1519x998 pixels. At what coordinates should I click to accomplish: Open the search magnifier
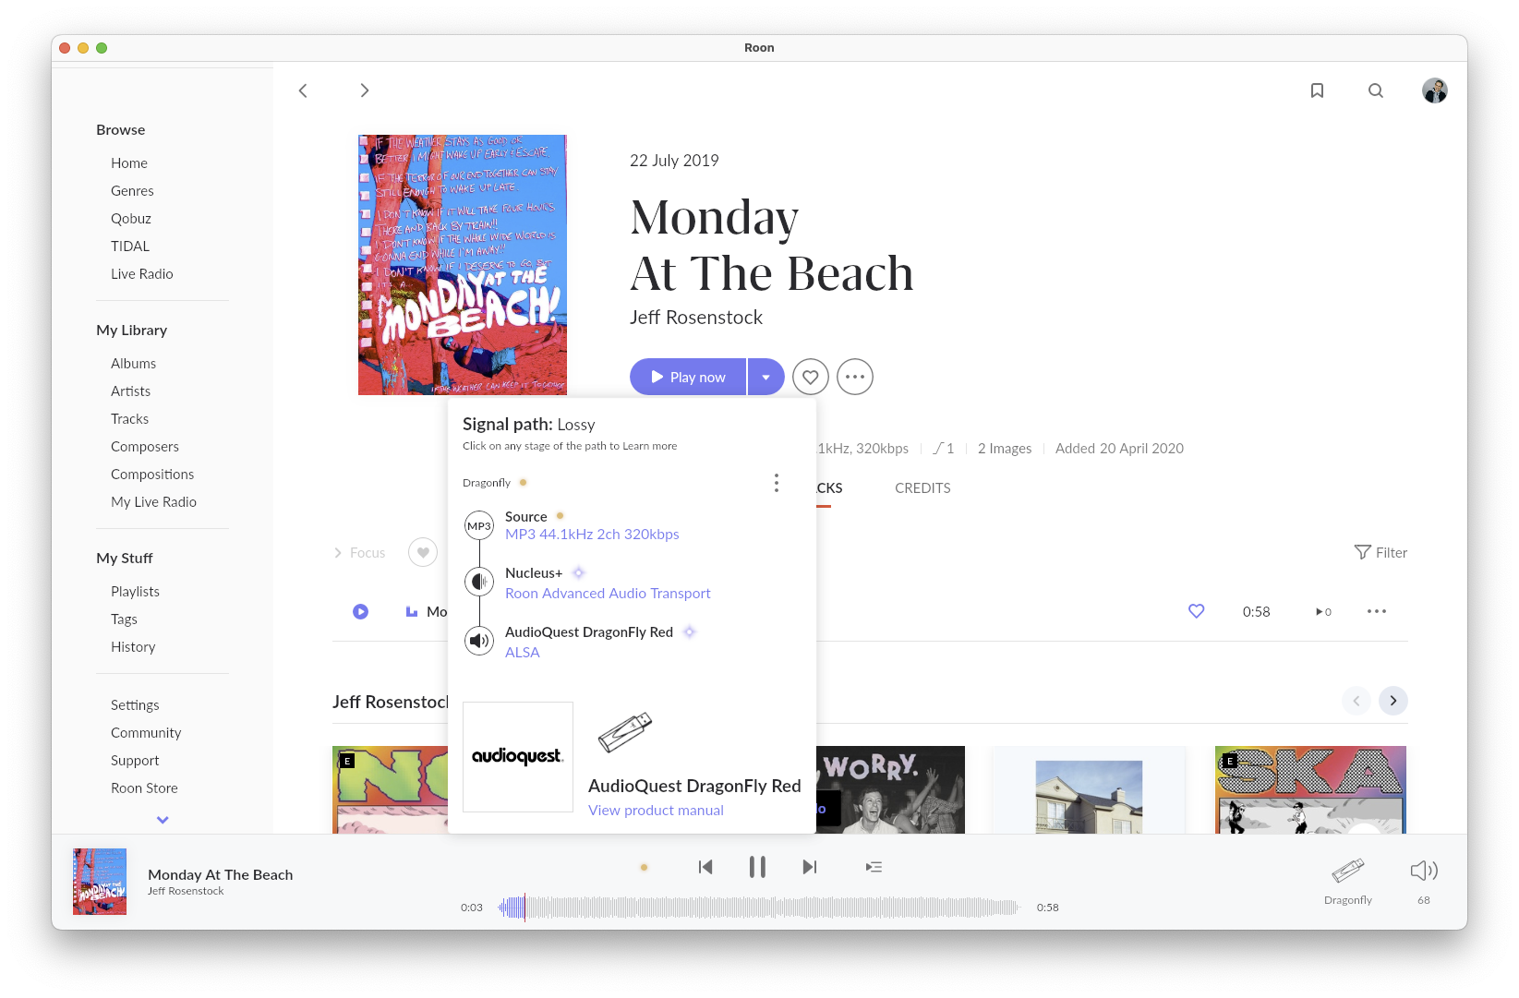[x=1376, y=90]
